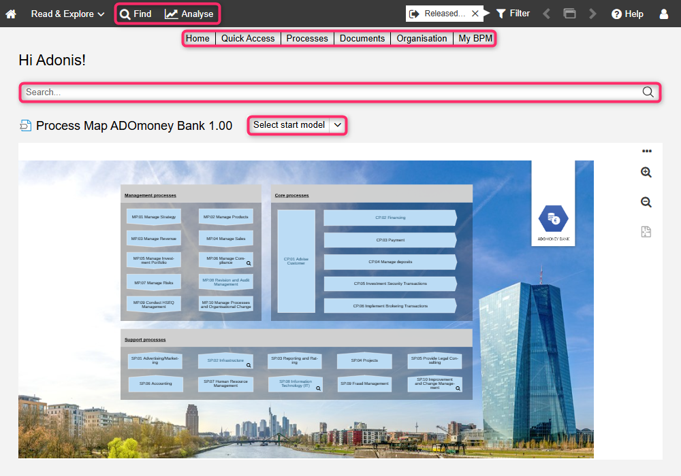Open the Find search tool
This screenshot has width=681, height=476.
click(136, 14)
